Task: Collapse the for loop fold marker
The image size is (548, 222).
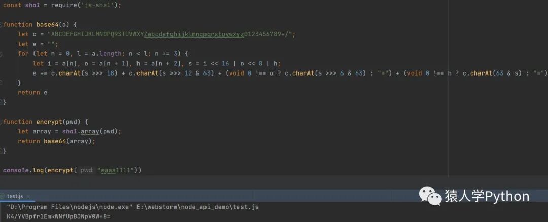Action: pos(2,54)
